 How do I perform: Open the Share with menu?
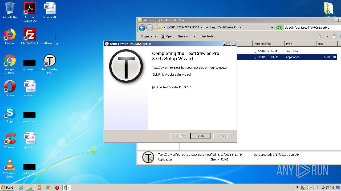click(x=186, y=36)
